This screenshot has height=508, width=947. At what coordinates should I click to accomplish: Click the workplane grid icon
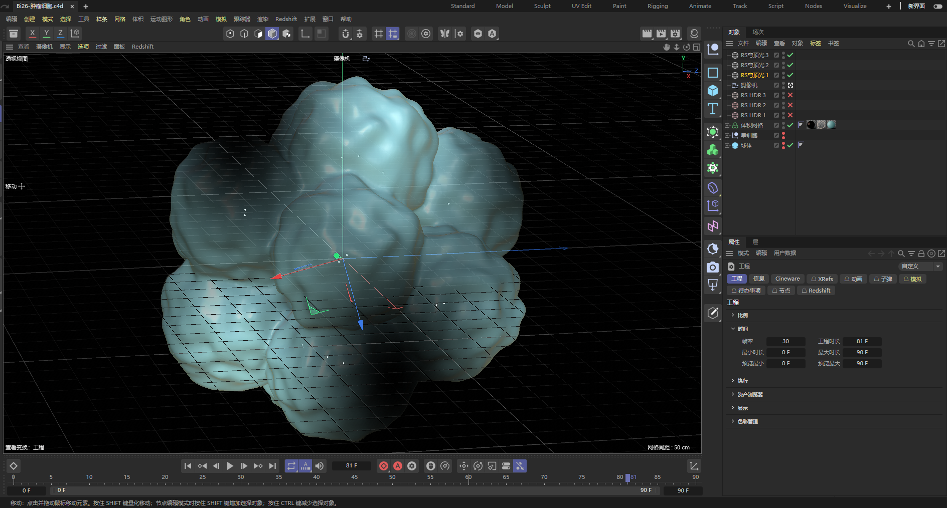pos(378,34)
